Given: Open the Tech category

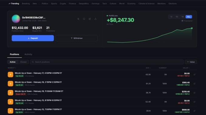Looking at the screenshot, I should (x=105, y=4).
